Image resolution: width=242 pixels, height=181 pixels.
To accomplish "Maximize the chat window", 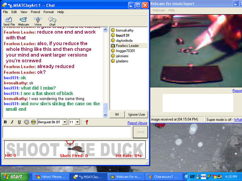I will coord(138,5).
